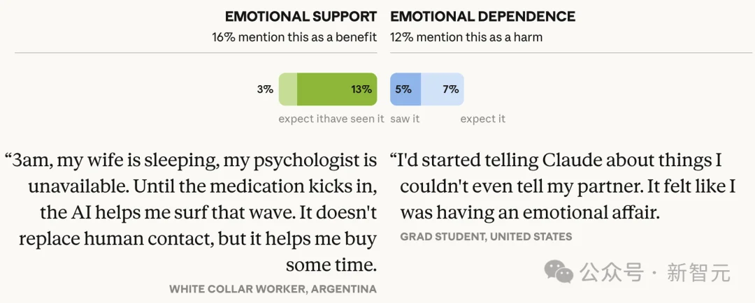Click the WHITE COLLAR WORKER, ARGENTINA attribution

point(273,289)
